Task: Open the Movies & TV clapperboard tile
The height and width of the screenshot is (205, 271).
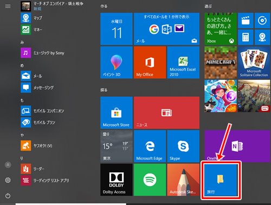Action: pos(246,21)
